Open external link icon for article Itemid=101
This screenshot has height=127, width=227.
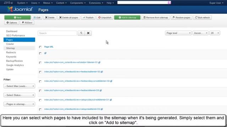tap(99, 62)
